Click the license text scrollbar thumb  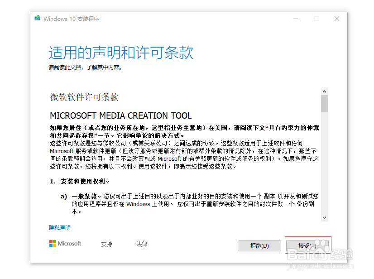click(x=324, y=104)
